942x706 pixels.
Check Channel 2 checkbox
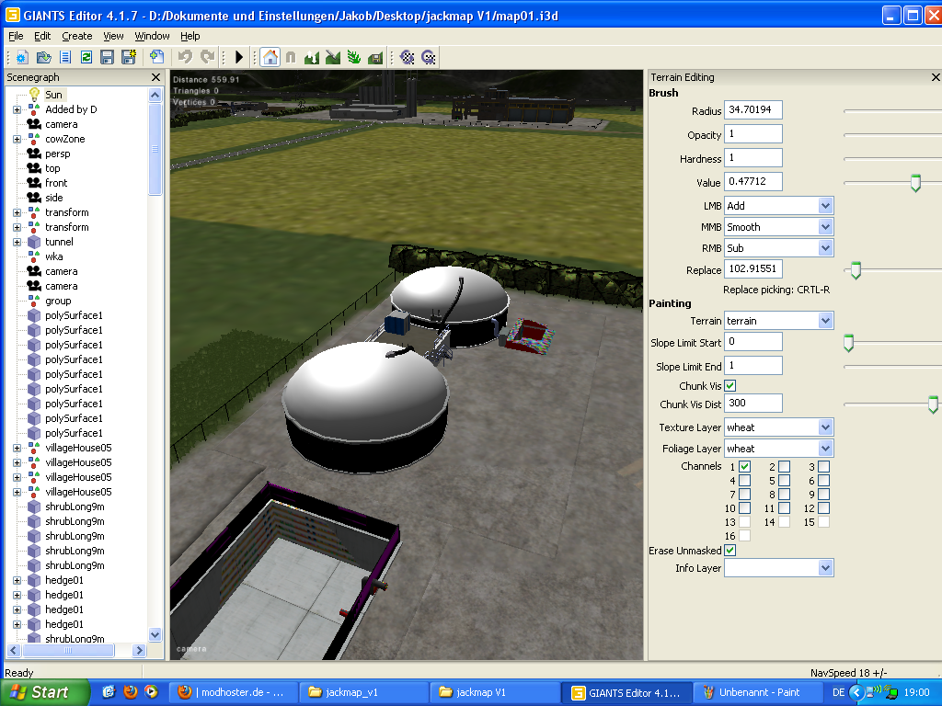coord(785,466)
